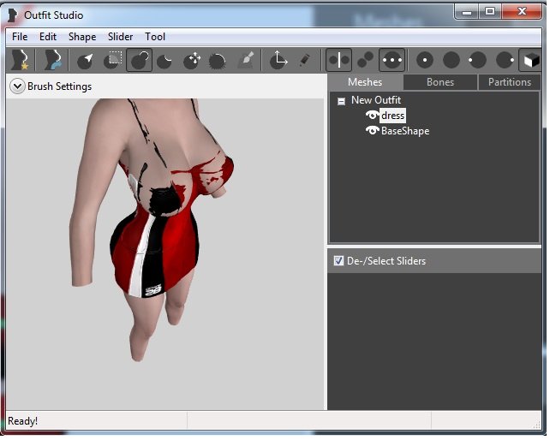Click the Load Reference toolbar icon
The height and width of the screenshot is (440, 550).
53,60
